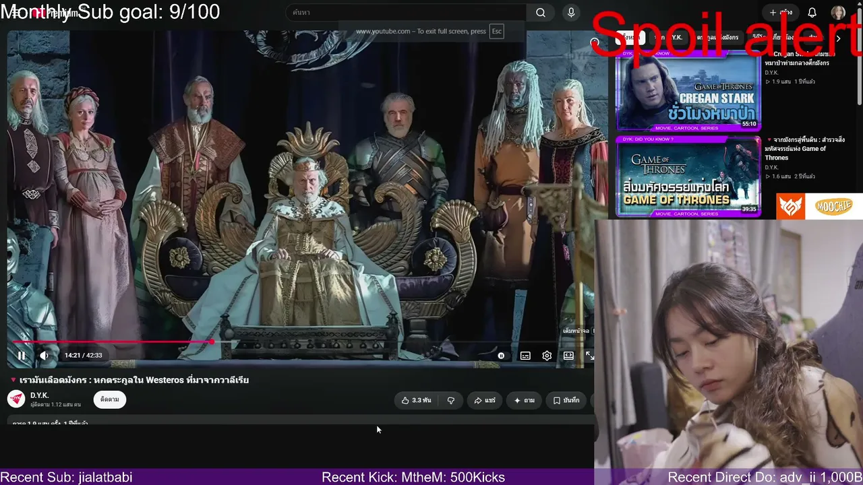Image resolution: width=863 pixels, height=485 pixels.
Task: Open the D.Y.K. channel avatar
Action: pos(16,399)
